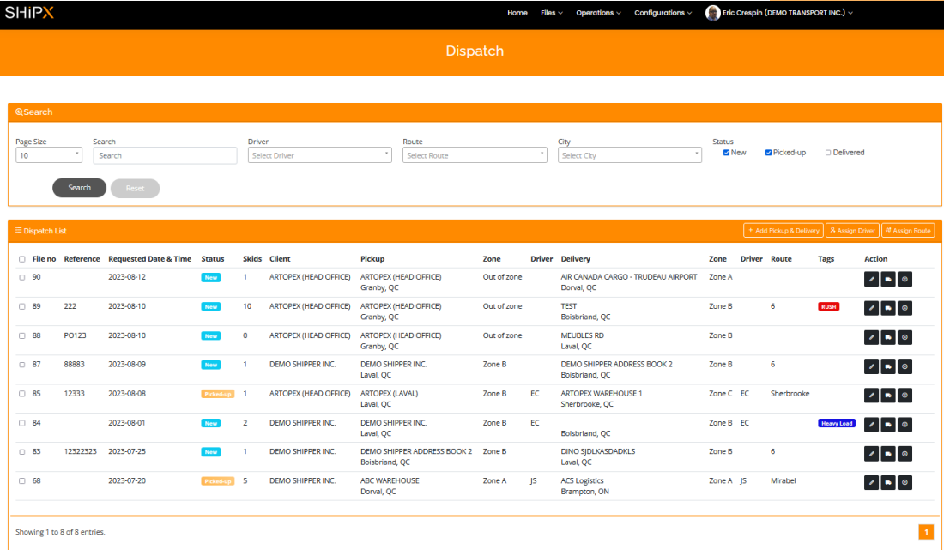
Task: Edit file 87 with the pencil icon
Action: [871, 366]
